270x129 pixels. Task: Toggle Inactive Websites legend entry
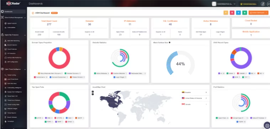click(119, 73)
